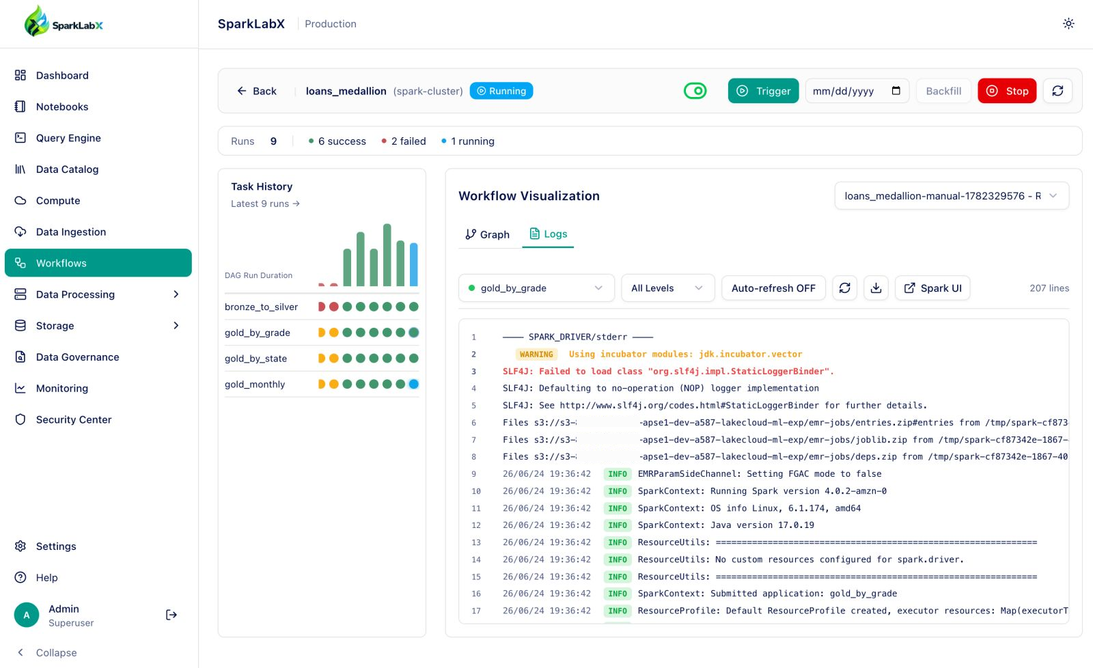Toggle the light/dark theme sun icon

1068,24
